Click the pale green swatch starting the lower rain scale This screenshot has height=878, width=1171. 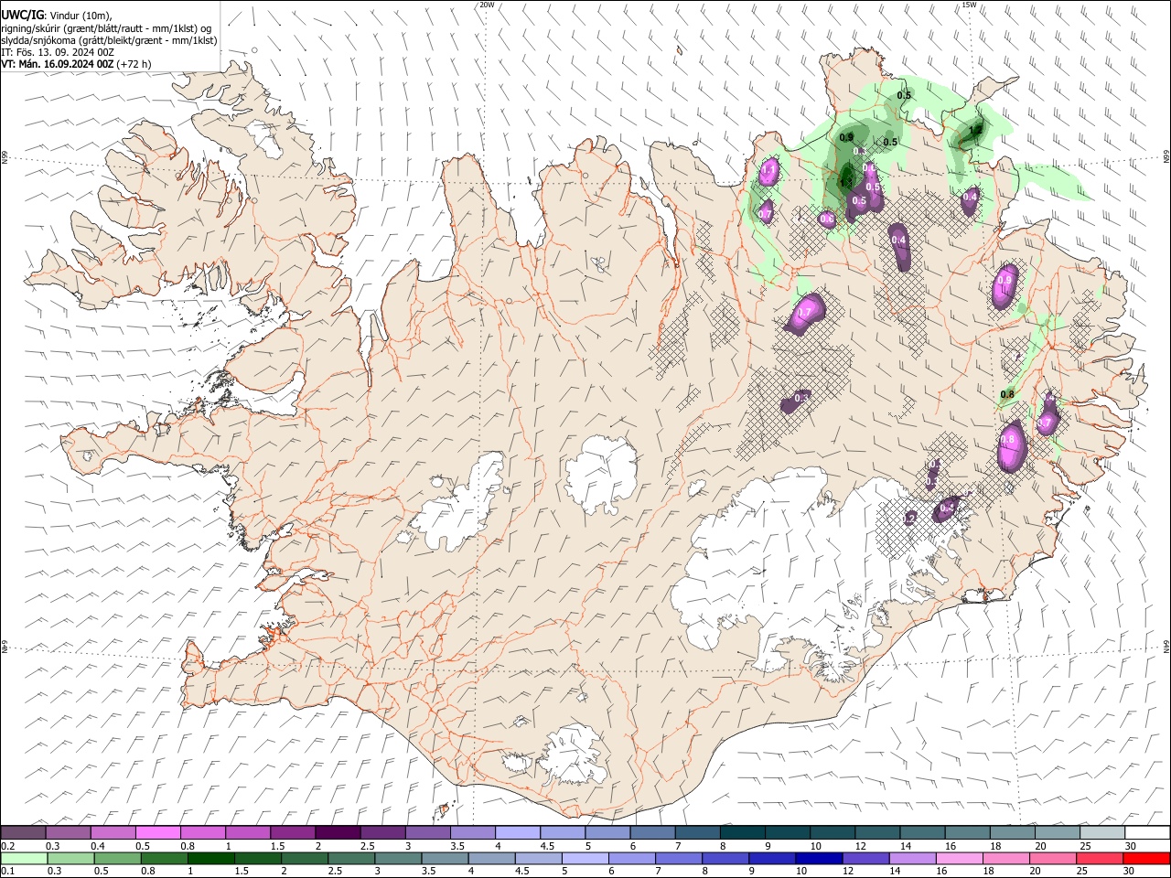(23, 859)
